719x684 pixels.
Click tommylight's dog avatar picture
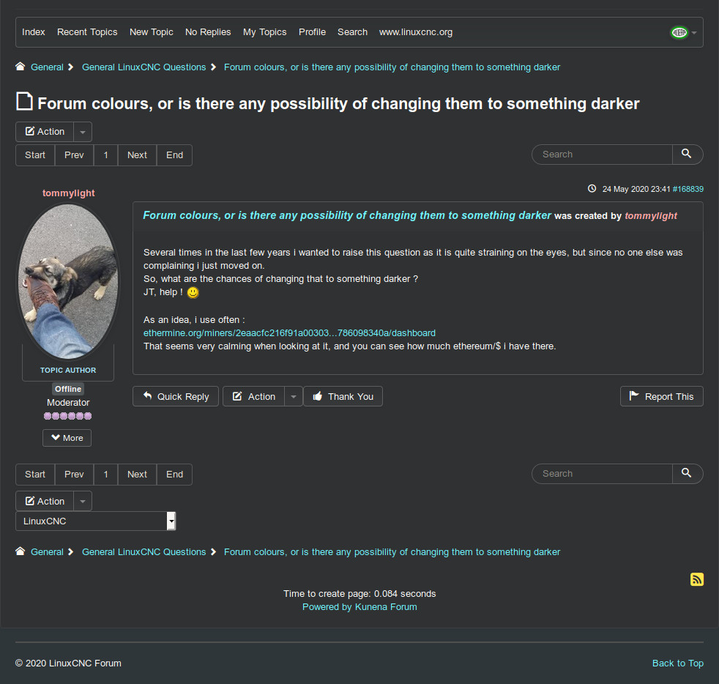point(68,281)
